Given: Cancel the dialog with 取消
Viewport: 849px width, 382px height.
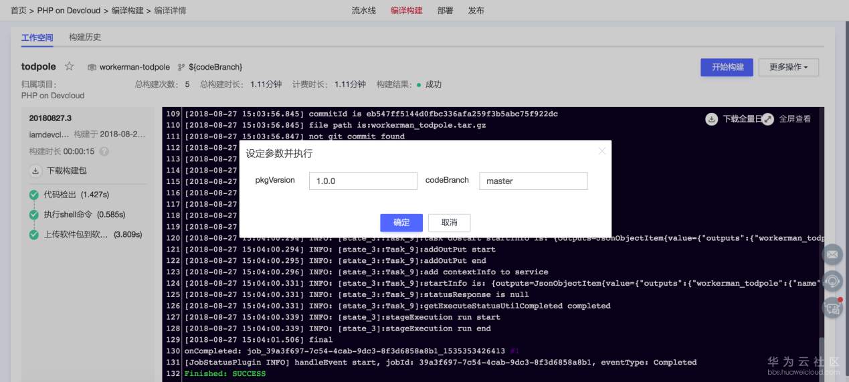Looking at the screenshot, I should (449, 222).
